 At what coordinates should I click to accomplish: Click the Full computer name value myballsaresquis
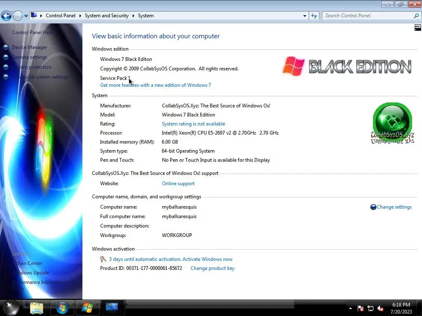tap(179, 216)
